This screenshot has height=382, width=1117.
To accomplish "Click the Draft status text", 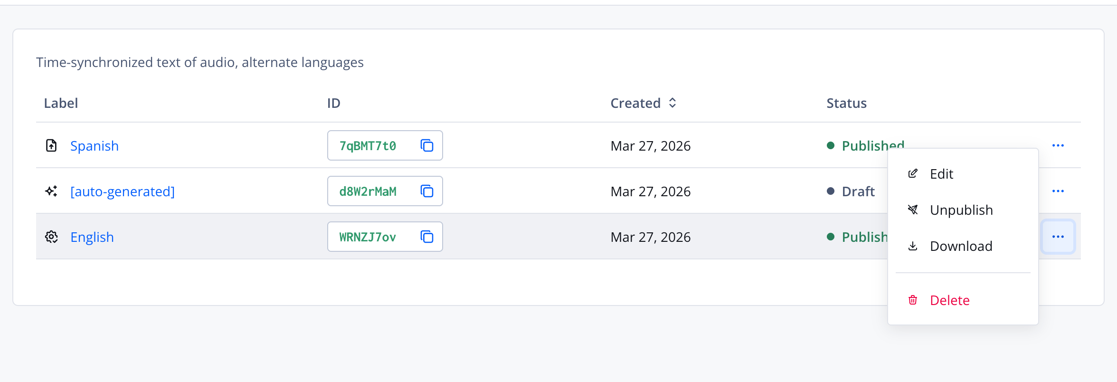I will (x=858, y=191).
